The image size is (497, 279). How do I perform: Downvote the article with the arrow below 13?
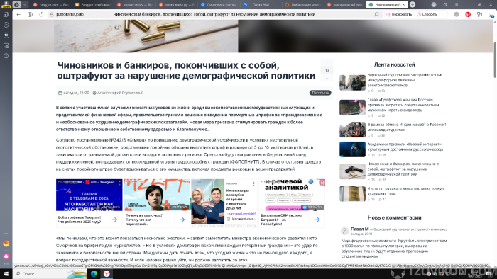point(327,78)
